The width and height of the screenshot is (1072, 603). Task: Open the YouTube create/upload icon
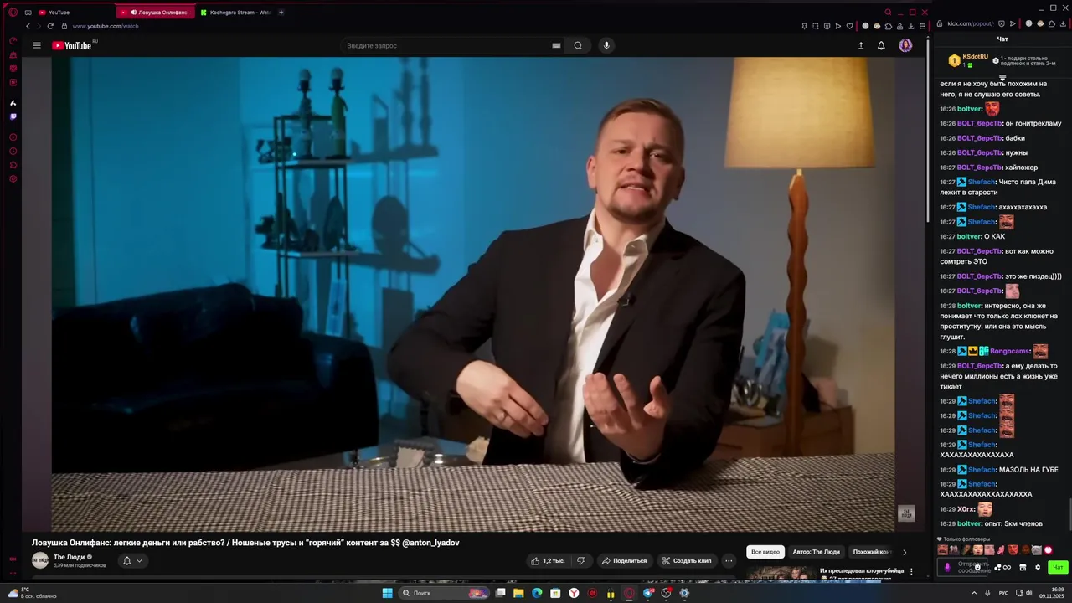tap(861, 45)
